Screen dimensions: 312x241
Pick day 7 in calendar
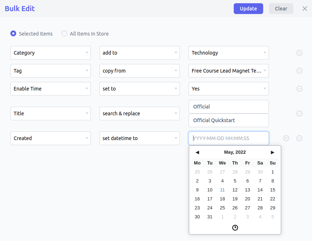point(260,181)
